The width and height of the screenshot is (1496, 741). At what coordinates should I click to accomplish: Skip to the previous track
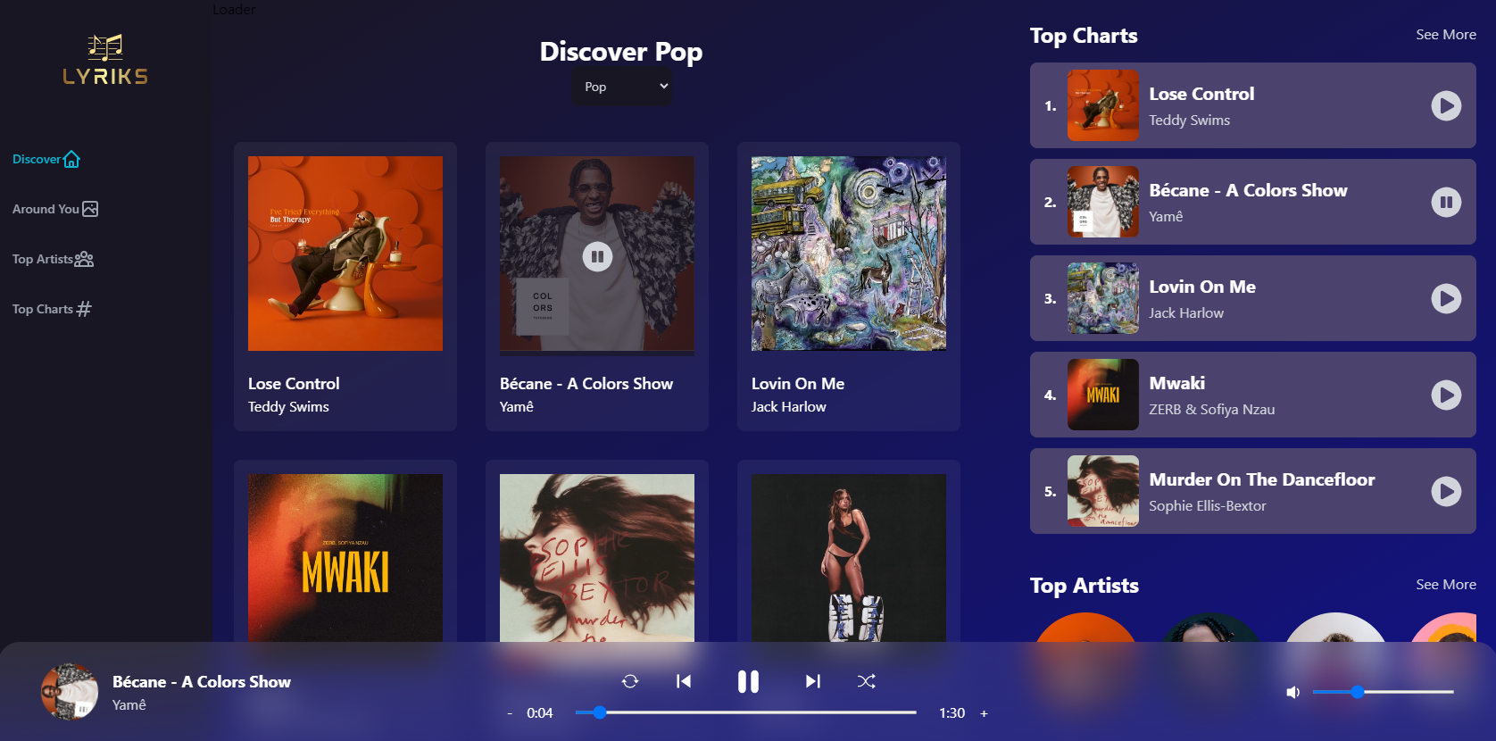click(x=684, y=681)
